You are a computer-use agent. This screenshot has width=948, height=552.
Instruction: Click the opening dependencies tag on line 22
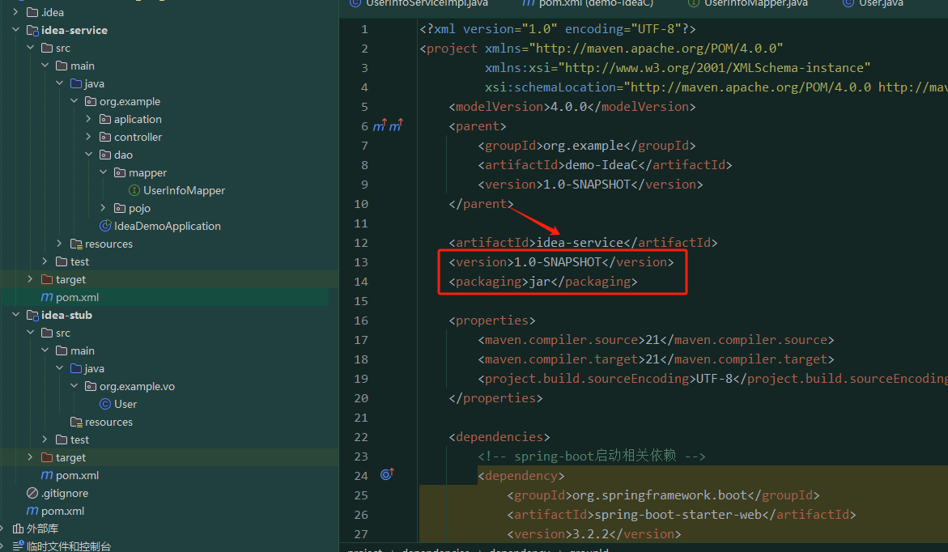(x=500, y=436)
